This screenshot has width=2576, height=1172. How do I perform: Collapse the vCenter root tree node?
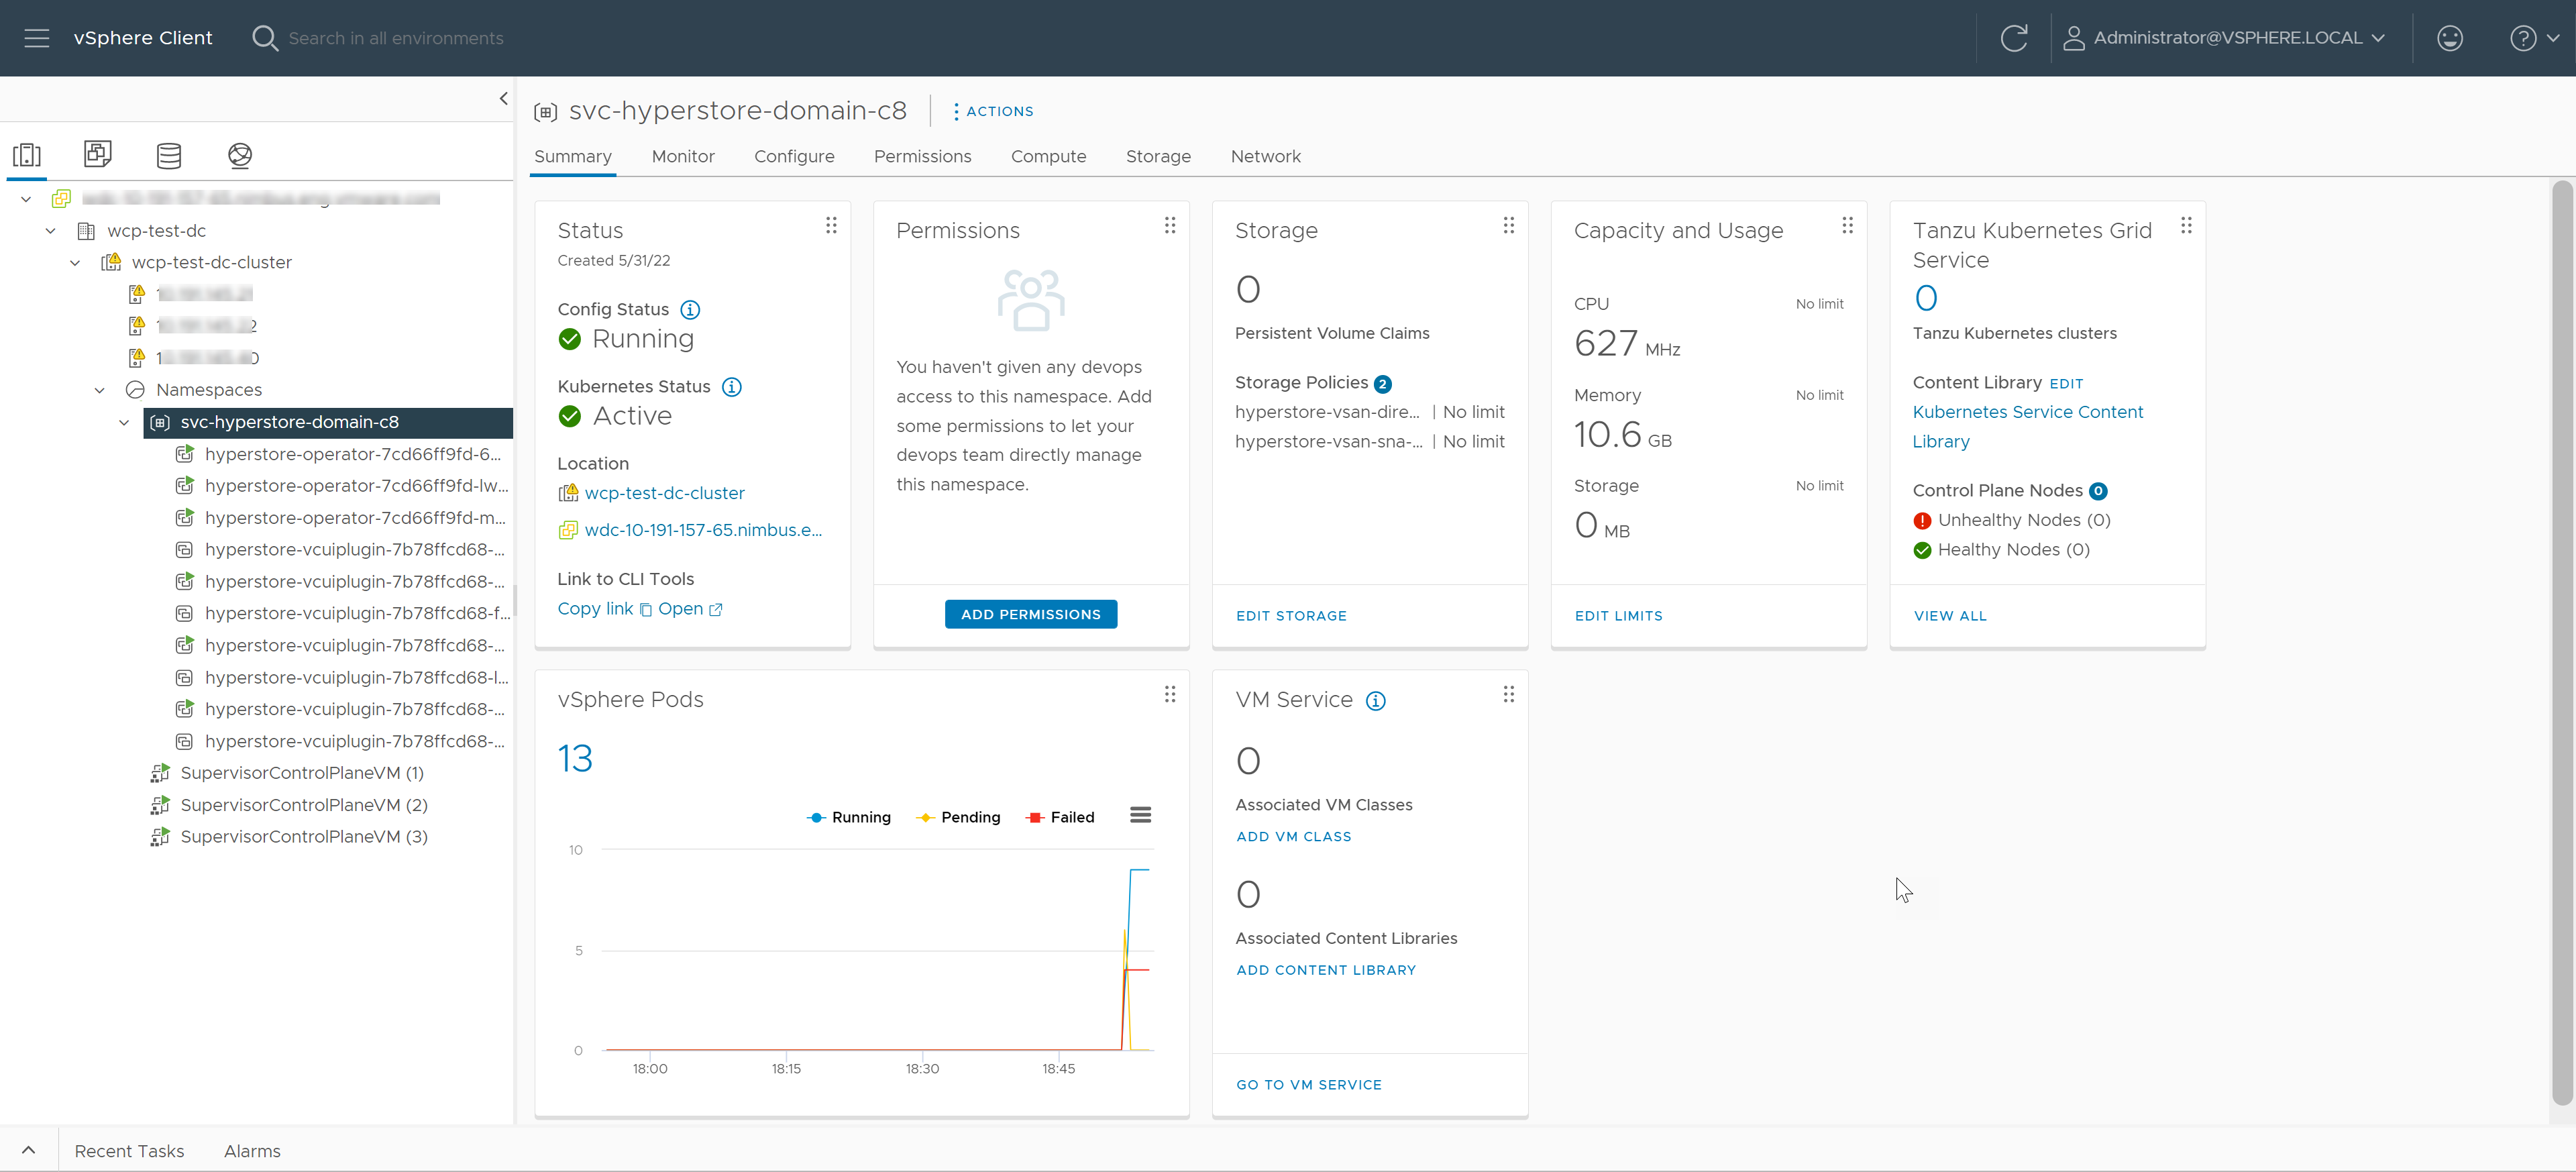click(26, 199)
